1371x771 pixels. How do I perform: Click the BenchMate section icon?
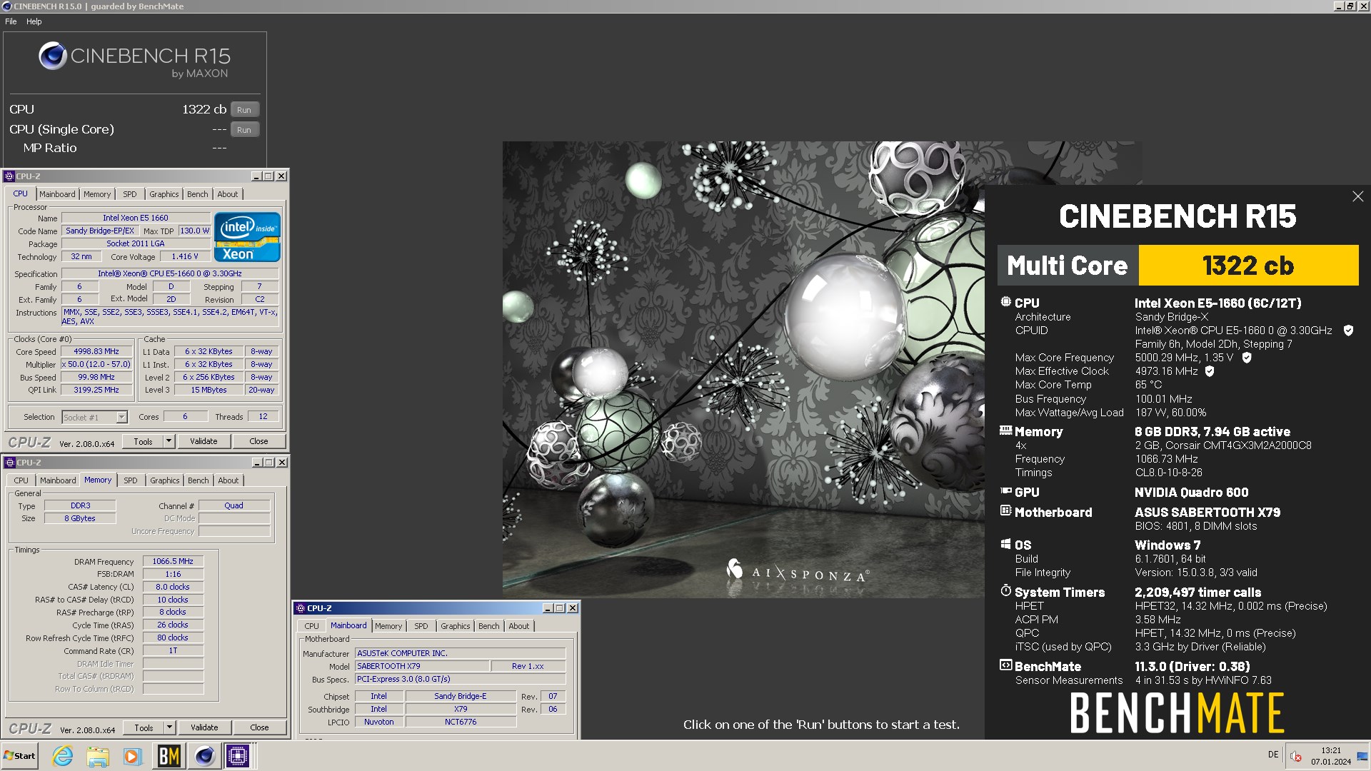point(1005,665)
